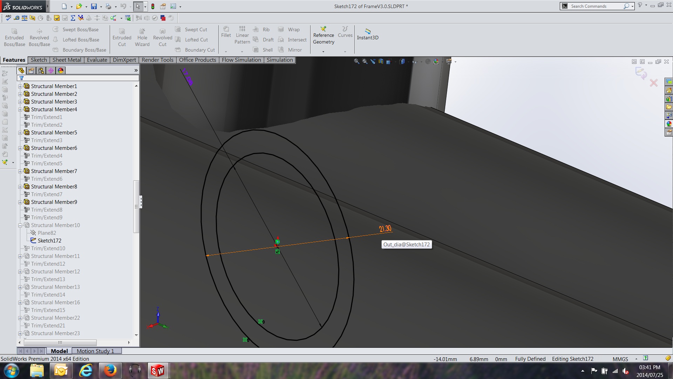This screenshot has width=673, height=379.
Task: Switch to the Sketch tab
Action: coord(39,60)
